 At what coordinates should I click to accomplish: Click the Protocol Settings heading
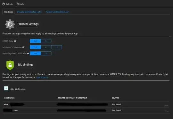(28, 24)
